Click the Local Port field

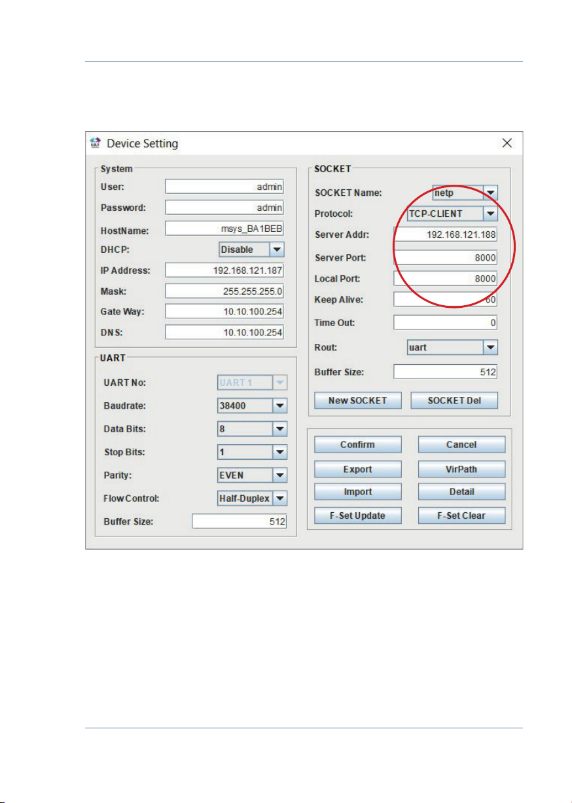(446, 279)
